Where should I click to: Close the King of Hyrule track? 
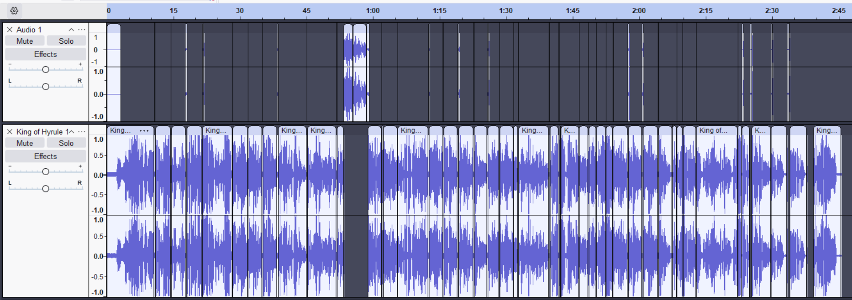tap(10, 132)
